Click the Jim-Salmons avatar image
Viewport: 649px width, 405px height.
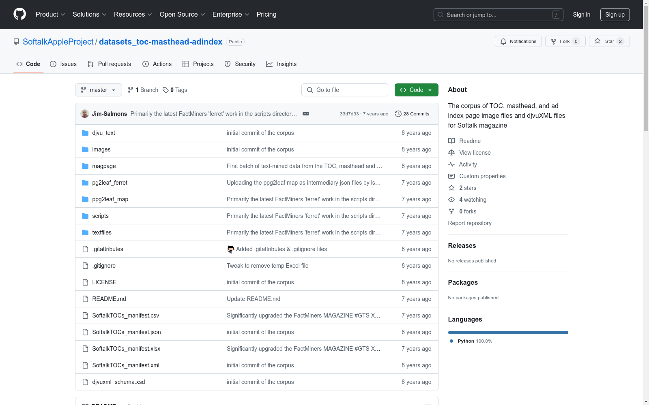pos(85,114)
